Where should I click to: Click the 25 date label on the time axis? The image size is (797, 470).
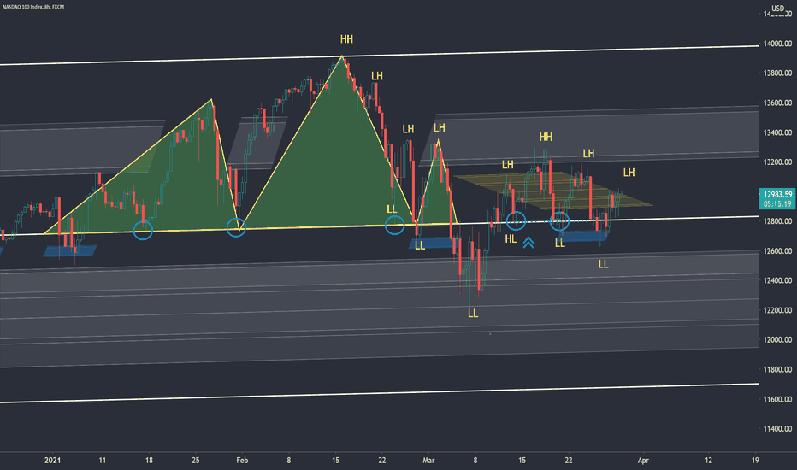click(x=196, y=461)
